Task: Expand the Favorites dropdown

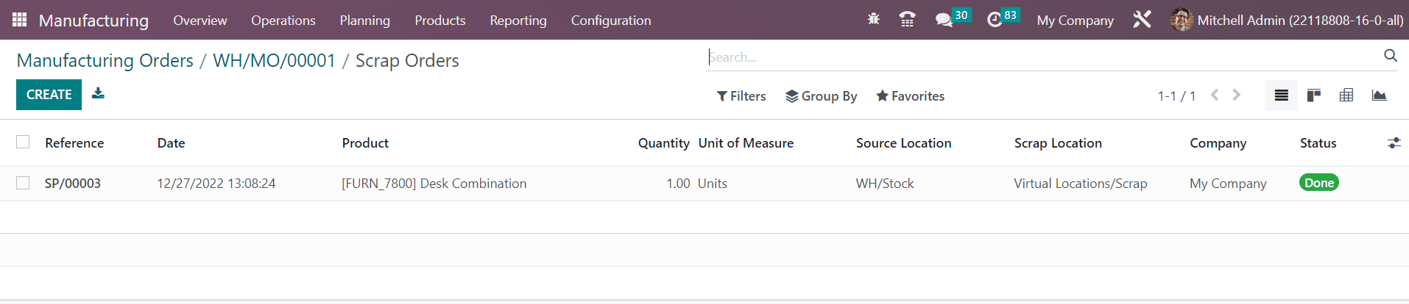Action: pos(911,96)
